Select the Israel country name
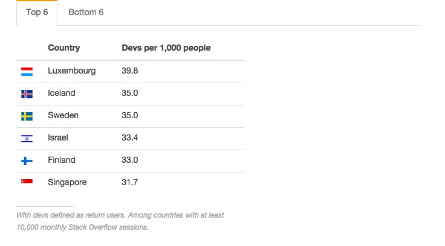The image size is (445, 246). 58,138
